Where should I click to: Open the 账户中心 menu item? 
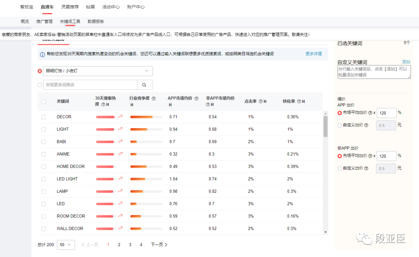click(136, 7)
